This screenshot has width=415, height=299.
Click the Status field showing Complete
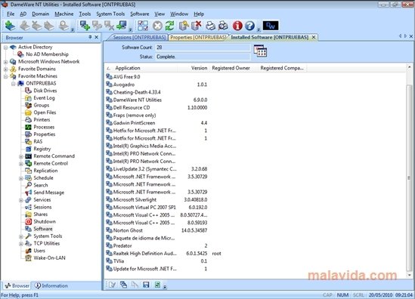203,57
